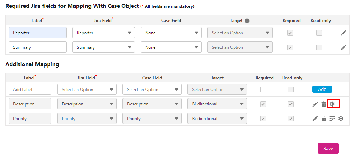This screenshot has width=355, height=155.
Task: Open settings gear for Priority mapping
Action: pyautogui.click(x=341, y=119)
